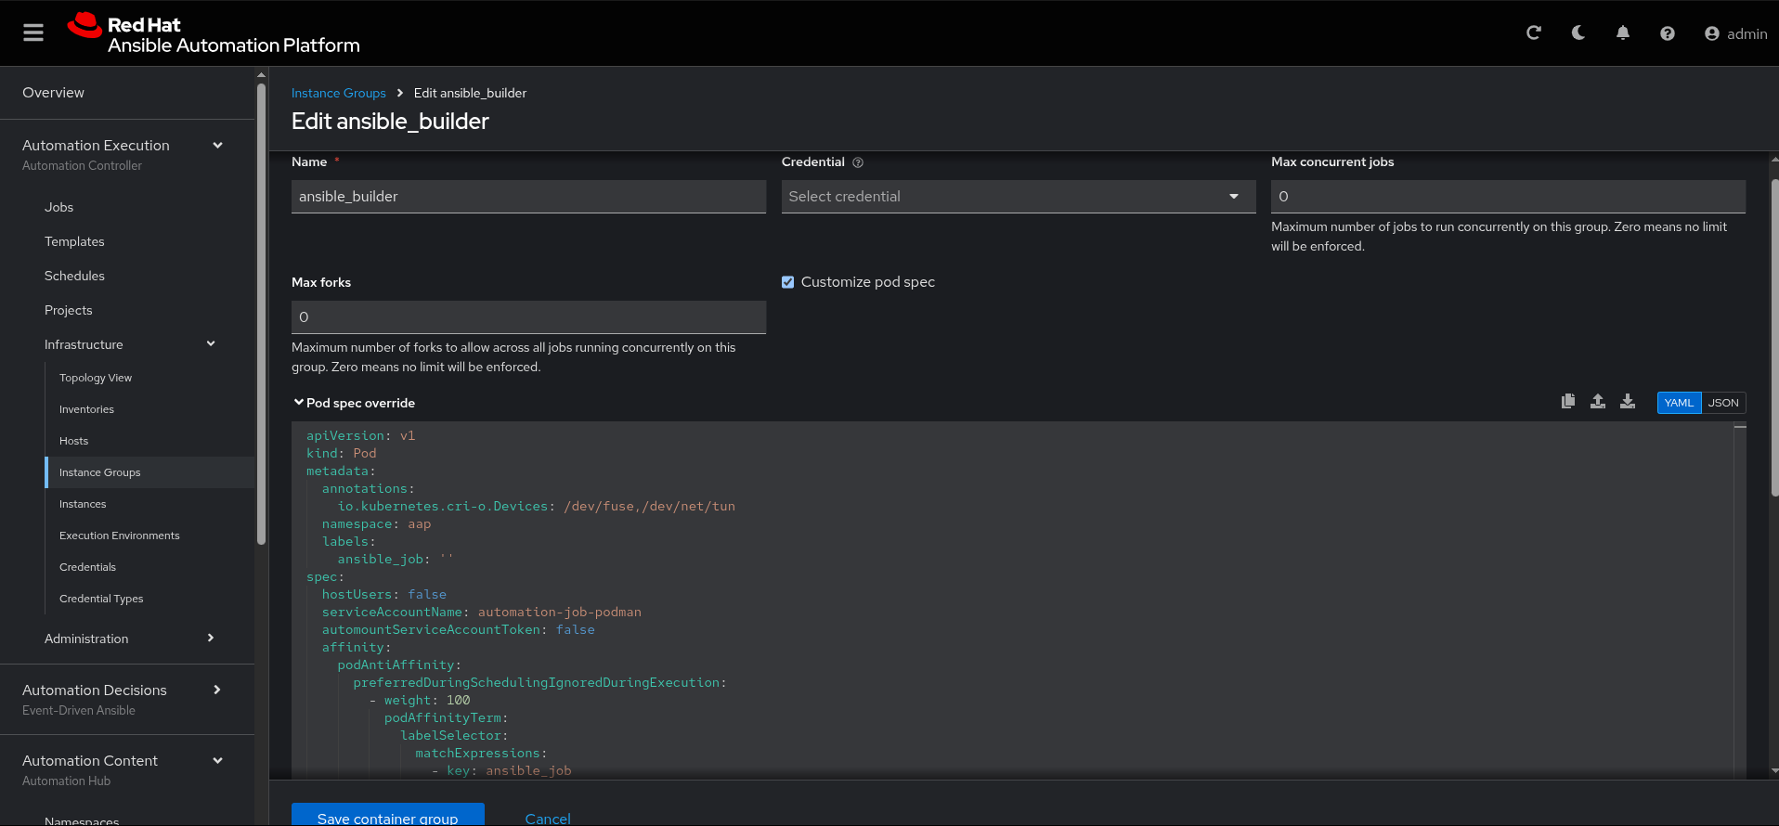This screenshot has width=1779, height=826.
Task: Open the hamburger navigation menu
Action: 33,33
